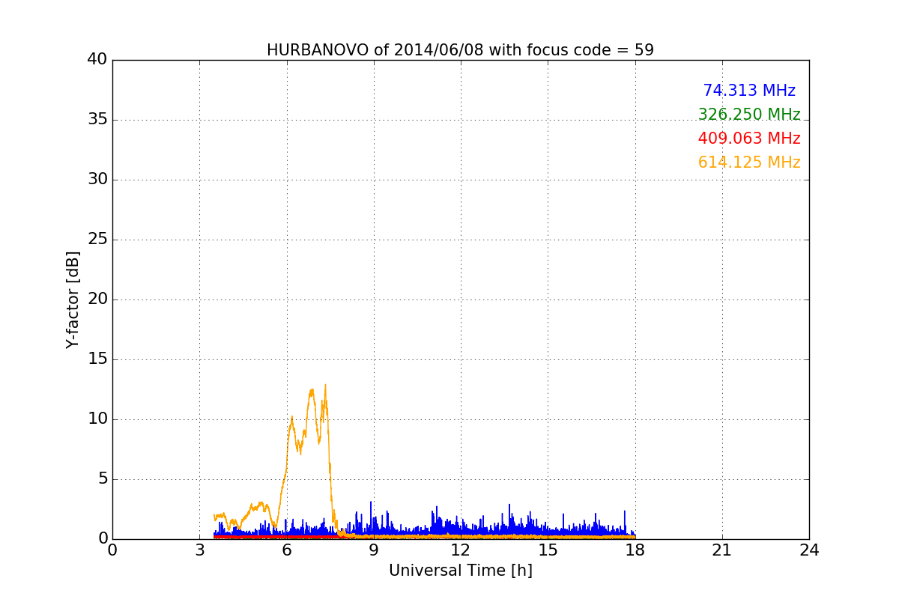Click the x-axis tick label 24
The height and width of the screenshot is (599, 899).
click(x=809, y=550)
